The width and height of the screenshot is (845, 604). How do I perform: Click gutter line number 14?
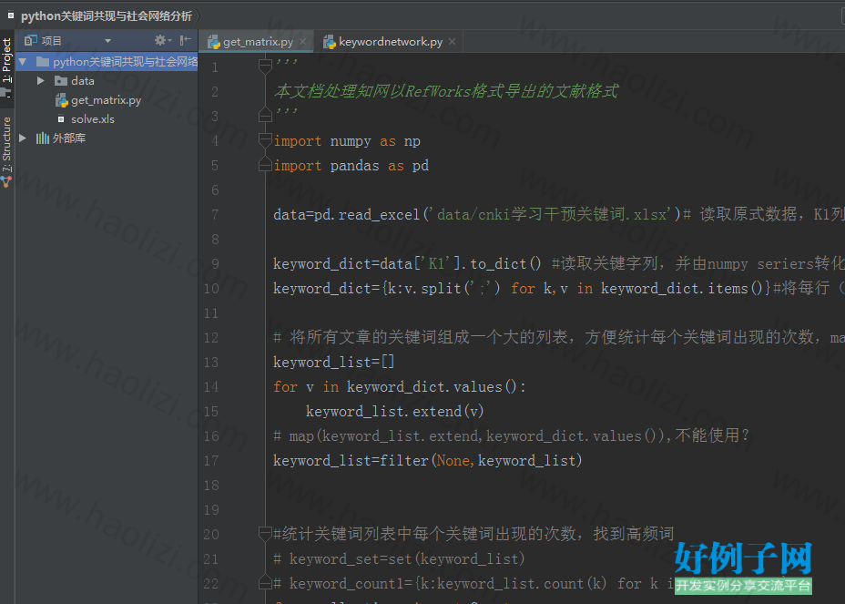[211, 386]
